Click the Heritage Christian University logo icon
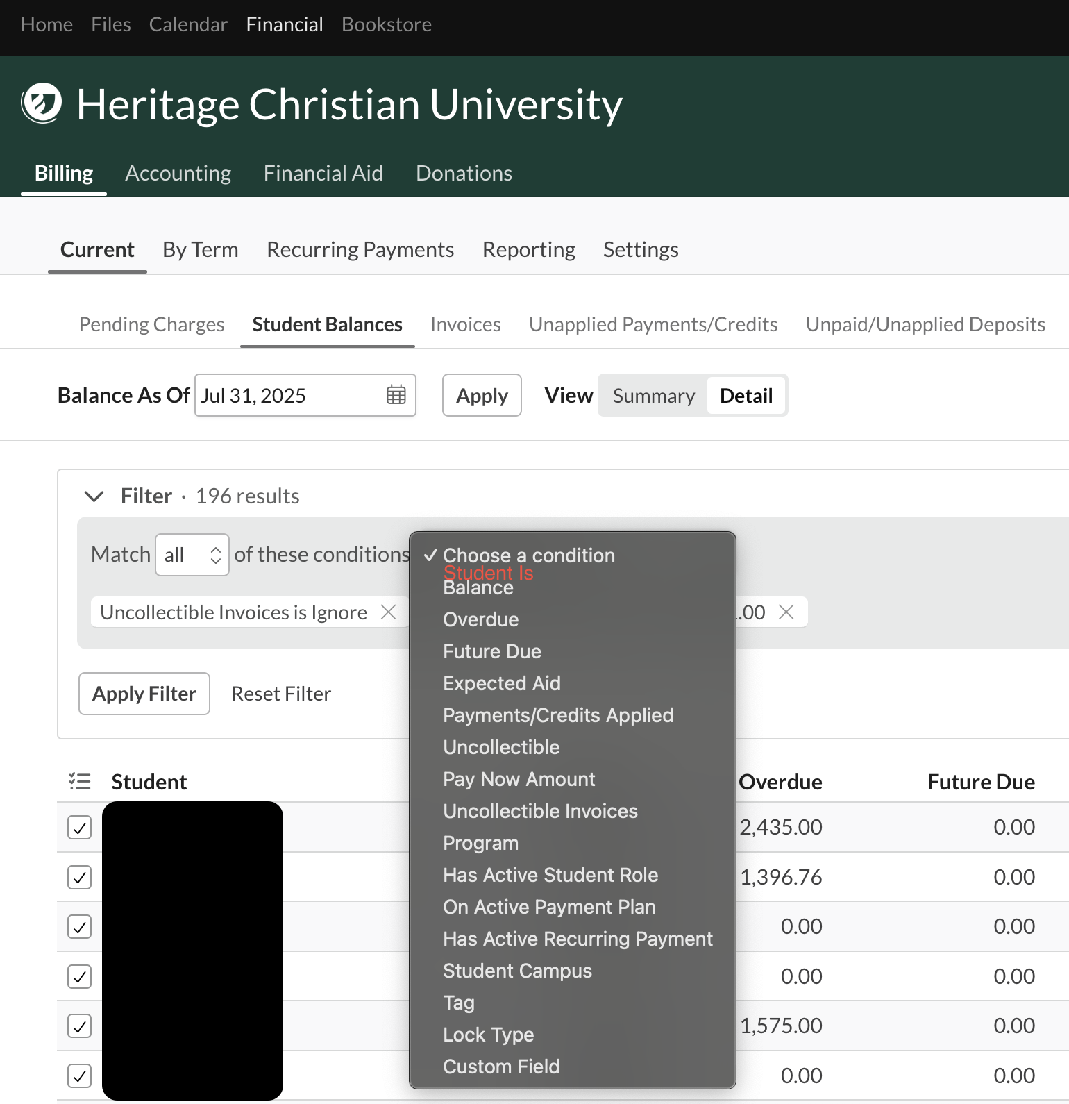Image resolution: width=1069 pixels, height=1104 pixels. pyautogui.click(x=42, y=103)
